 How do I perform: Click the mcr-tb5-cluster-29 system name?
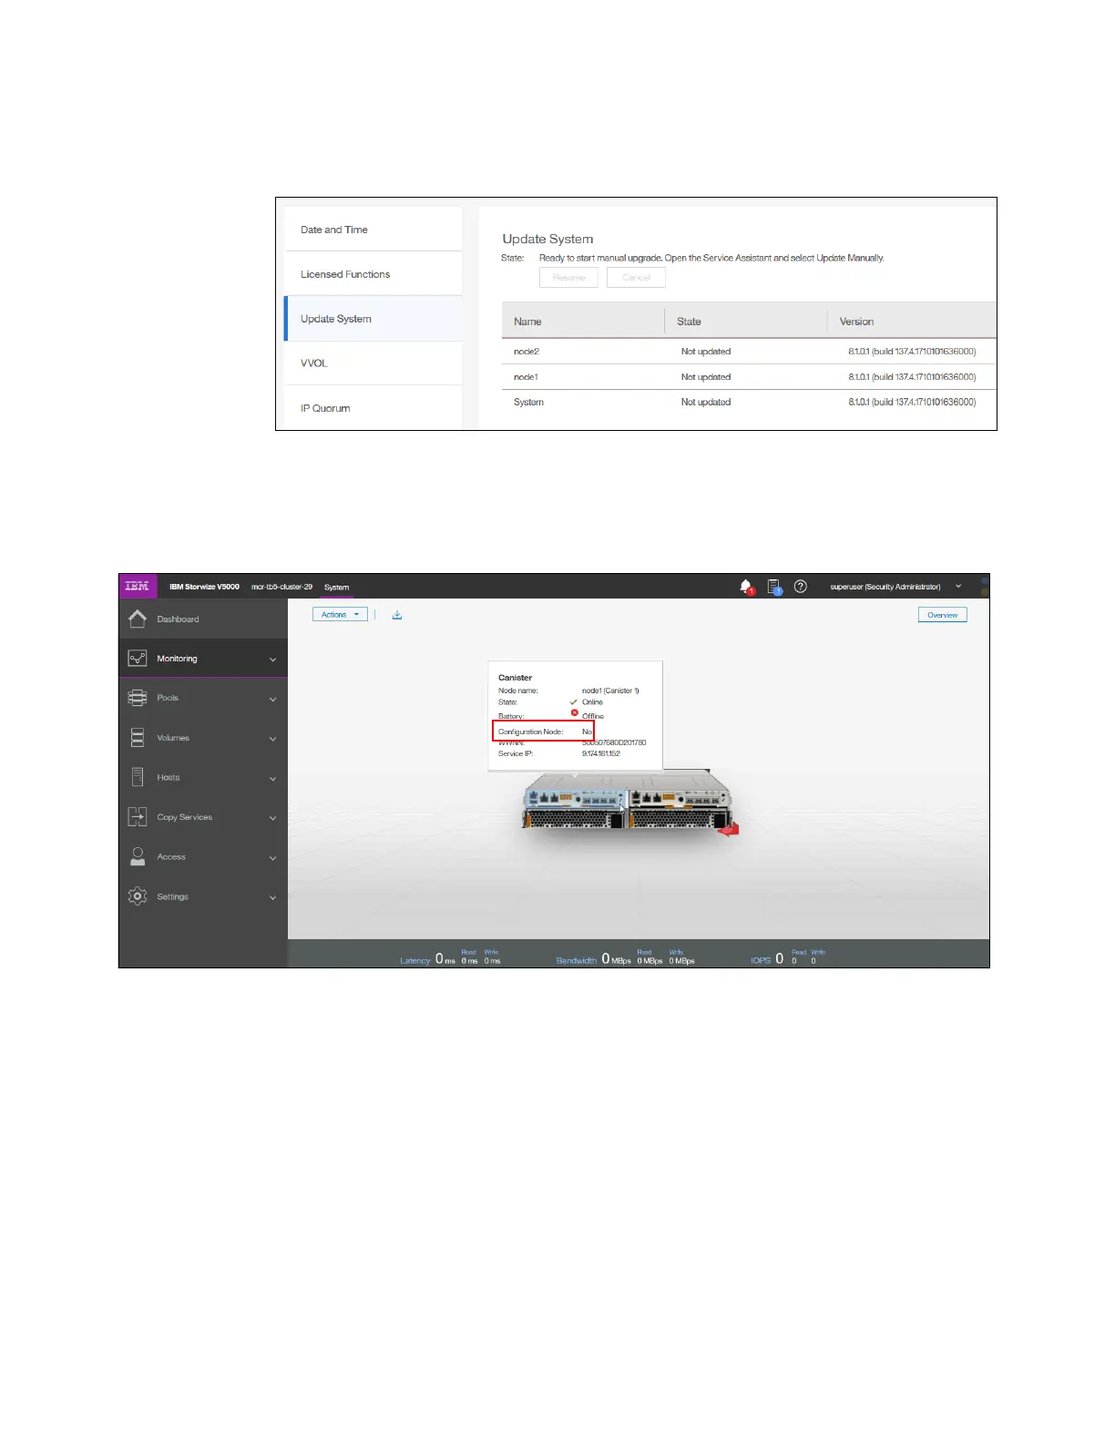(281, 588)
